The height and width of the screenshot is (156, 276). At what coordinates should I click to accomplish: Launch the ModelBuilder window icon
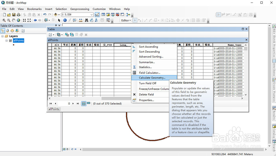tap(128, 15)
